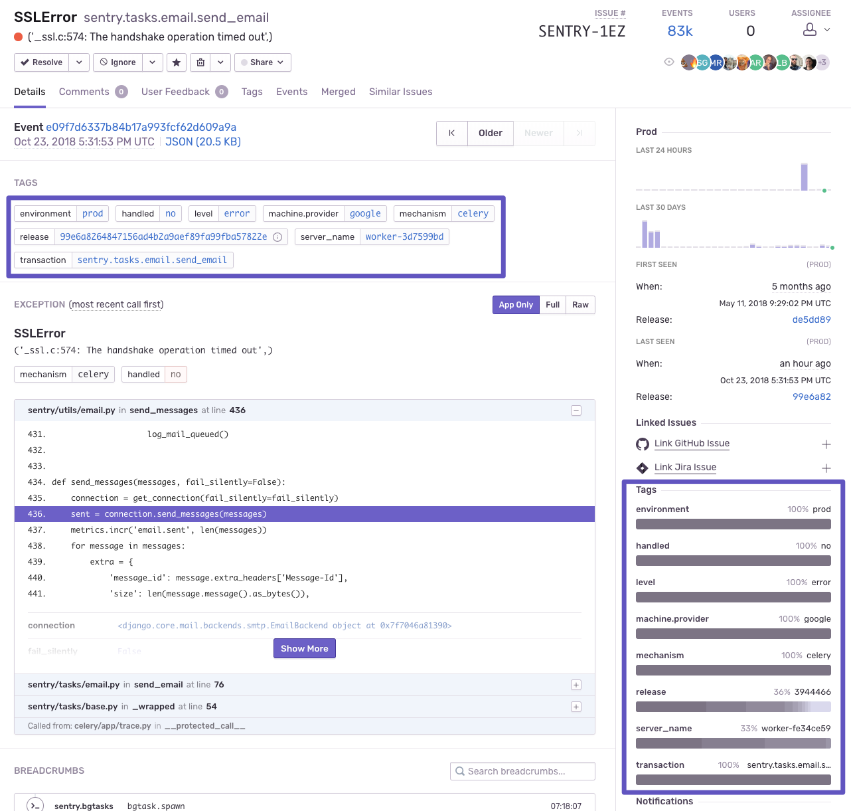
Task: Jump to oldest event arrow button
Action: 451,133
